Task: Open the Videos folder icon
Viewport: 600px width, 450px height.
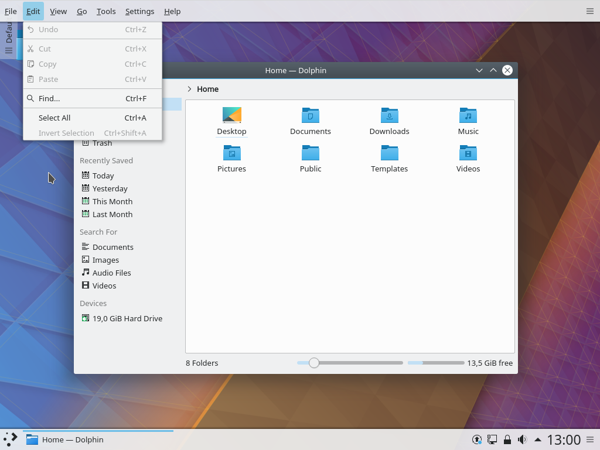Action: (468, 153)
